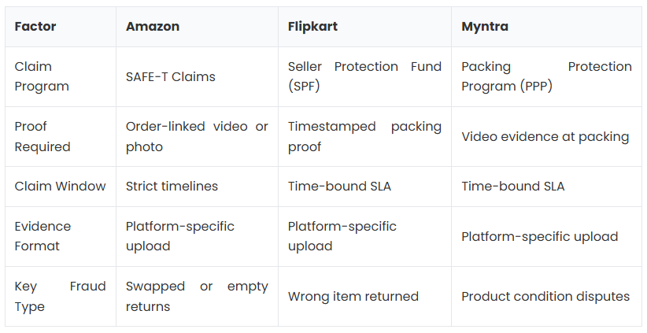Click the Claim Window row label
The height and width of the screenshot is (333, 647).
(x=61, y=187)
